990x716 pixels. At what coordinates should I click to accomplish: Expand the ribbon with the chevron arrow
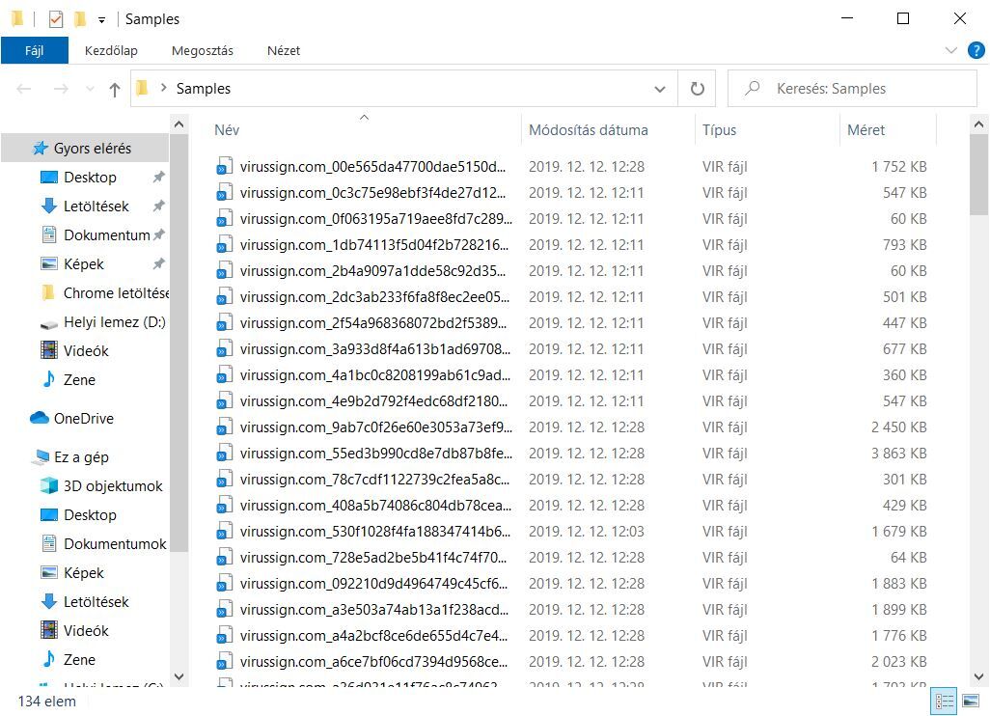pos(950,50)
